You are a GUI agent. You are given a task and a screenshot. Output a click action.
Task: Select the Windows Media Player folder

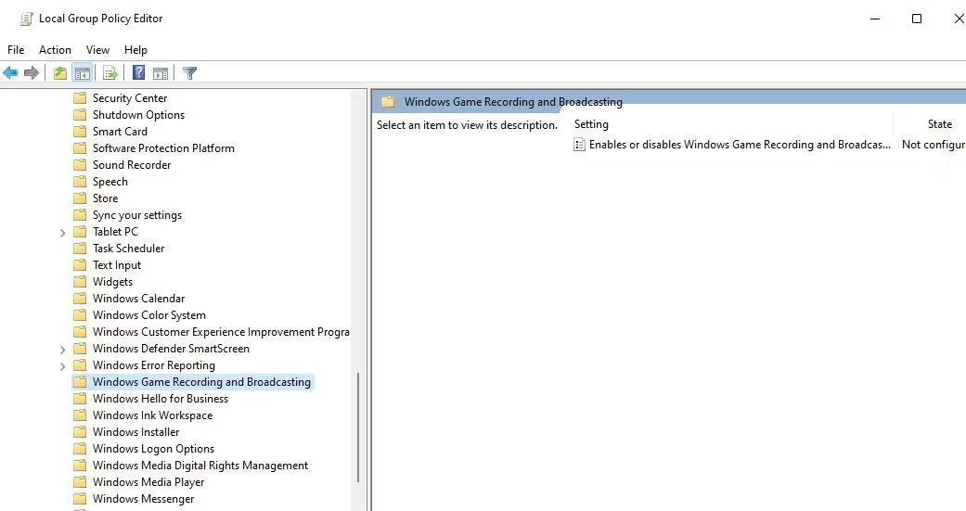coord(148,482)
